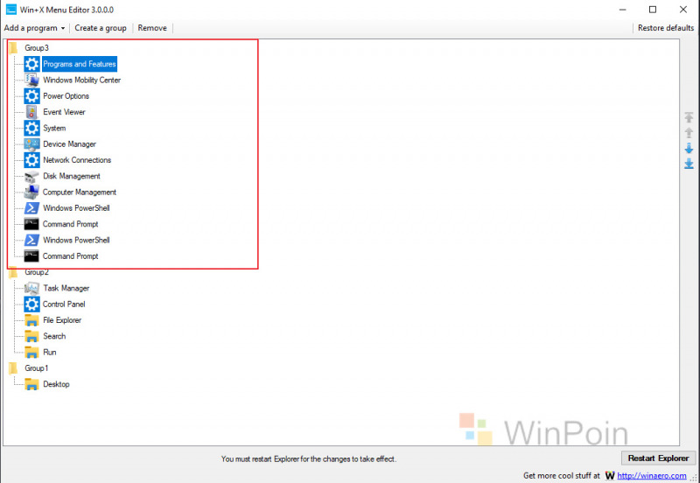This screenshot has height=483, width=700.
Task: Move selected item down one position
Action: coord(689,148)
